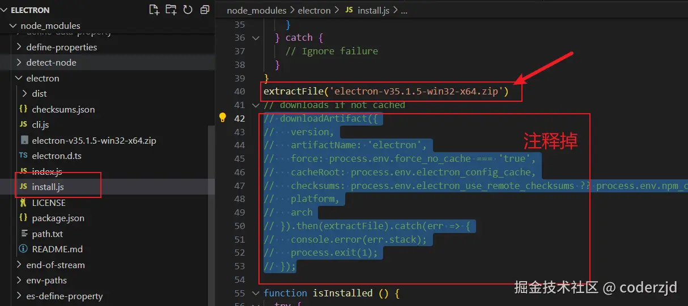This screenshot has height=306, width=688.
Task: Click the package.json braces icon
Action: click(23, 218)
